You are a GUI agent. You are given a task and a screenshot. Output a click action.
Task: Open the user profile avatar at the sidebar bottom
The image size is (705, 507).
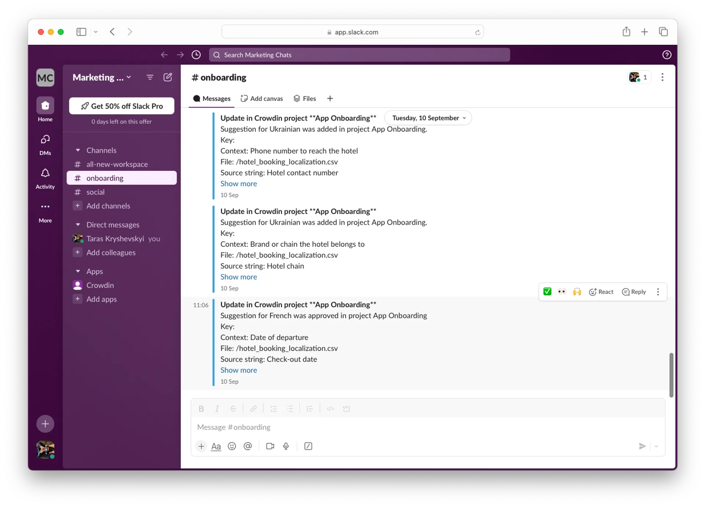pyautogui.click(x=46, y=449)
